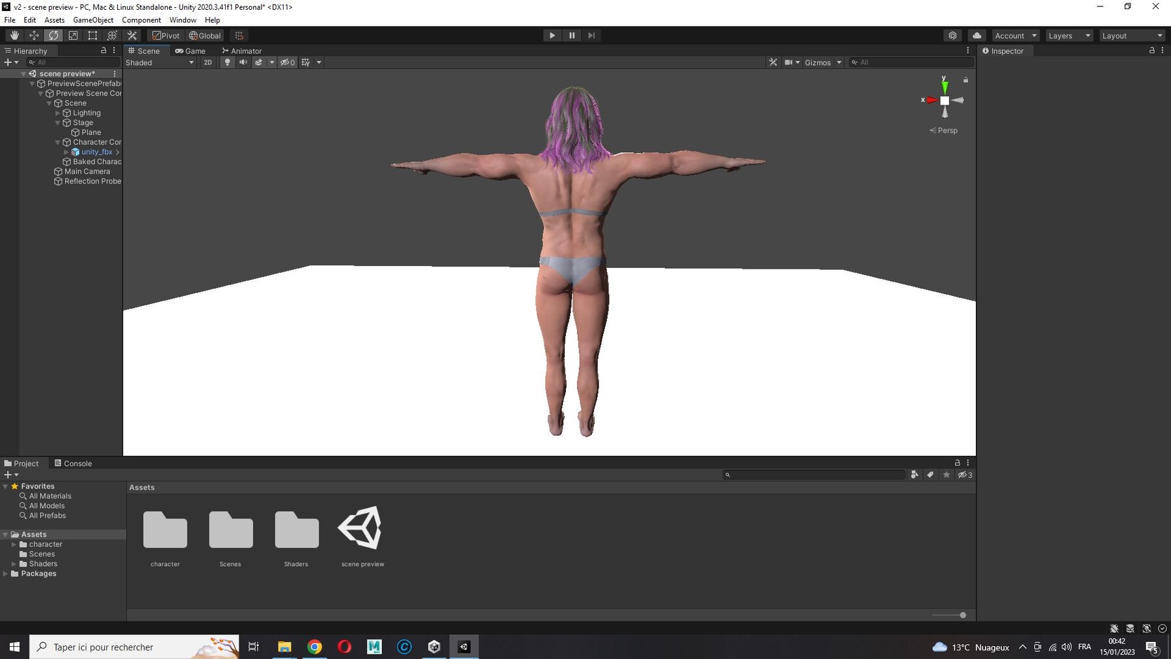Toggle hidden packages visibility in Project
1171x659 pixels.
pos(965,475)
